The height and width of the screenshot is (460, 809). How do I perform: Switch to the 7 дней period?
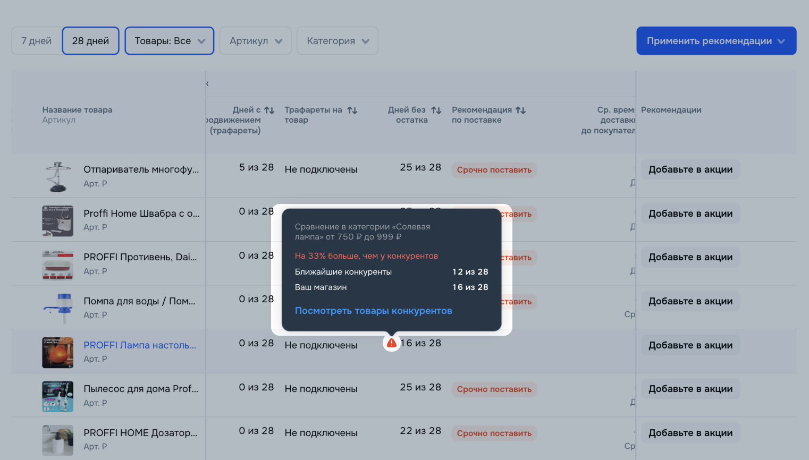37,41
